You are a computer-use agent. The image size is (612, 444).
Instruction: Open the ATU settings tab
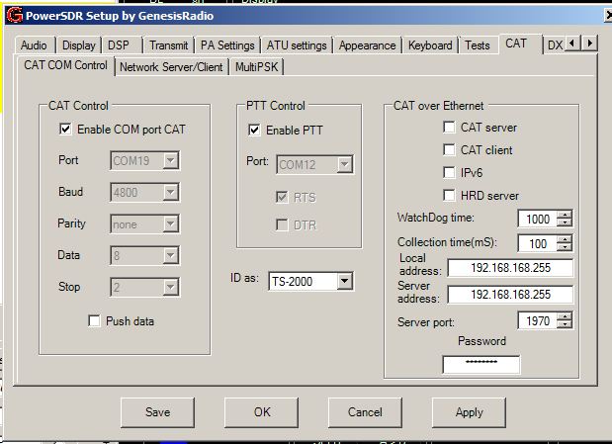(x=297, y=45)
